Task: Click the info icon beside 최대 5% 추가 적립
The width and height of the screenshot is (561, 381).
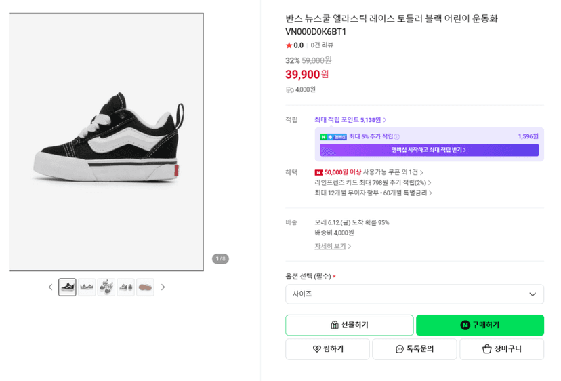Action: click(396, 136)
